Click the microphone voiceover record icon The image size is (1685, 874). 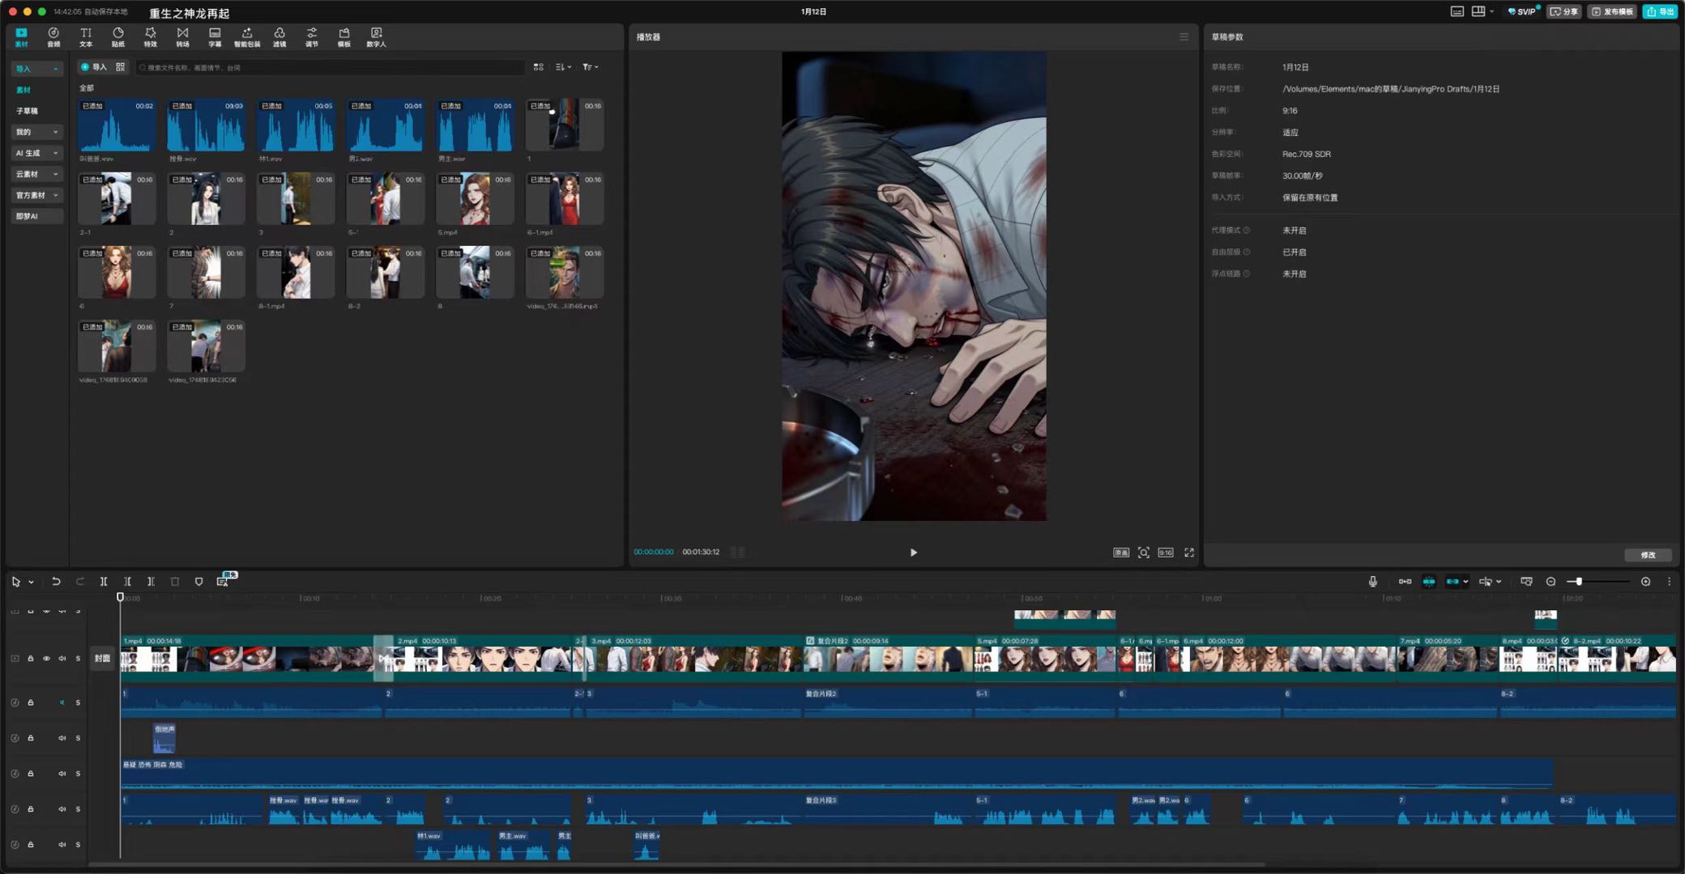[1372, 581]
